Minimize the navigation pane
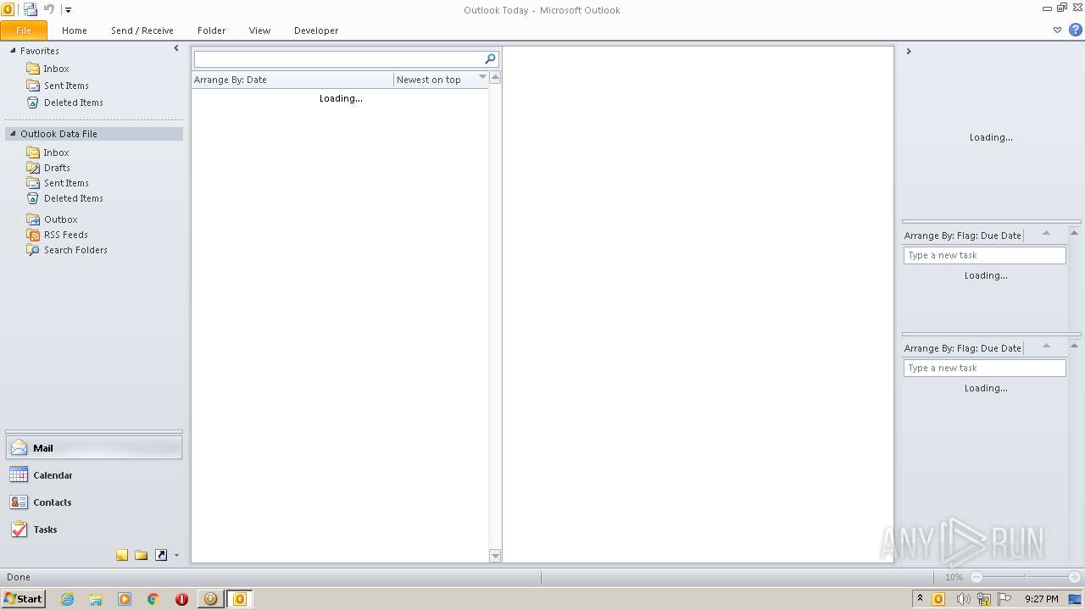Viewport: 1085px width, 610px height. tap(176, 49)
